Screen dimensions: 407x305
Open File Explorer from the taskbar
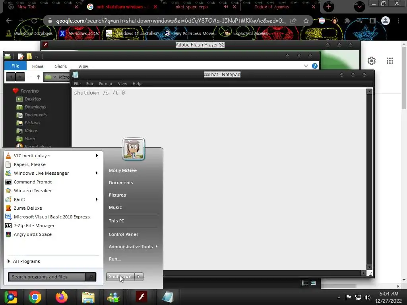(x=88, y=297)
